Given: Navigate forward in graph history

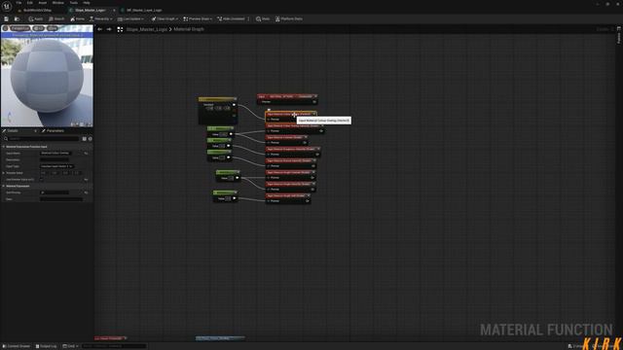Looking at the screenshot, I should coord(109,29).
